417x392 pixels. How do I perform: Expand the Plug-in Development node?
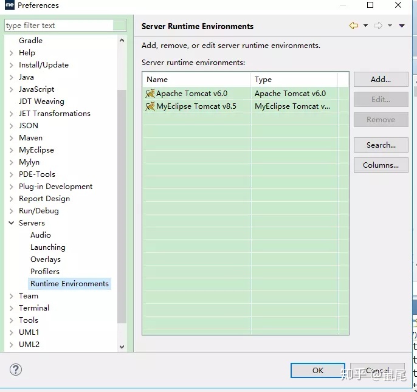[11, 187]
